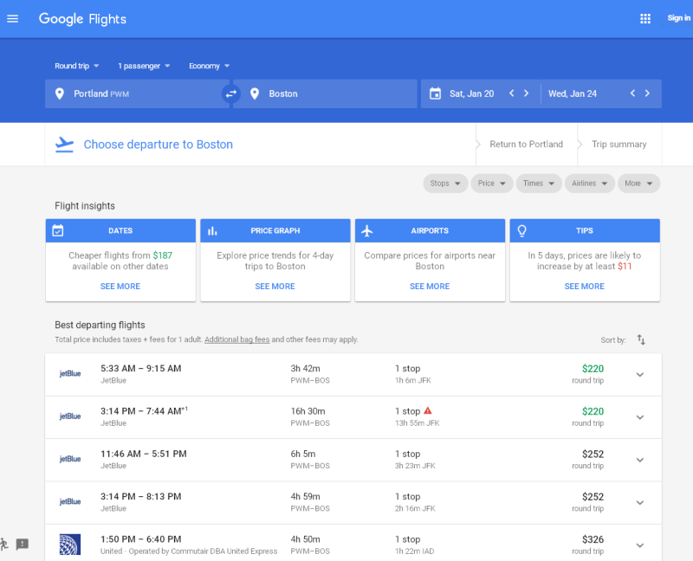The image size is (693, 561).
Task: Click JetBlue logo on 5:33 AM flight
Action: 70,374
